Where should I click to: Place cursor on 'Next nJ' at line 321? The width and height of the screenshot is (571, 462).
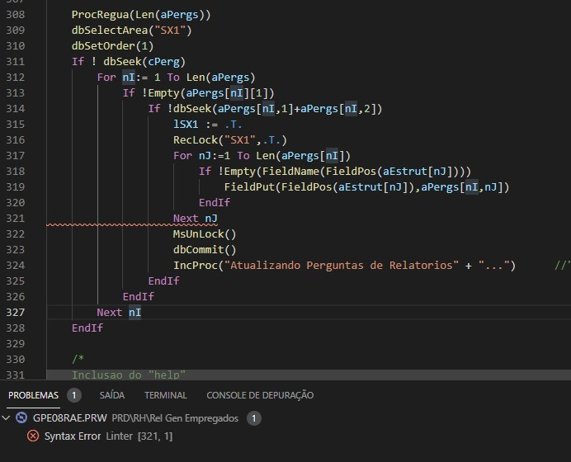click(x=196, y=218)
